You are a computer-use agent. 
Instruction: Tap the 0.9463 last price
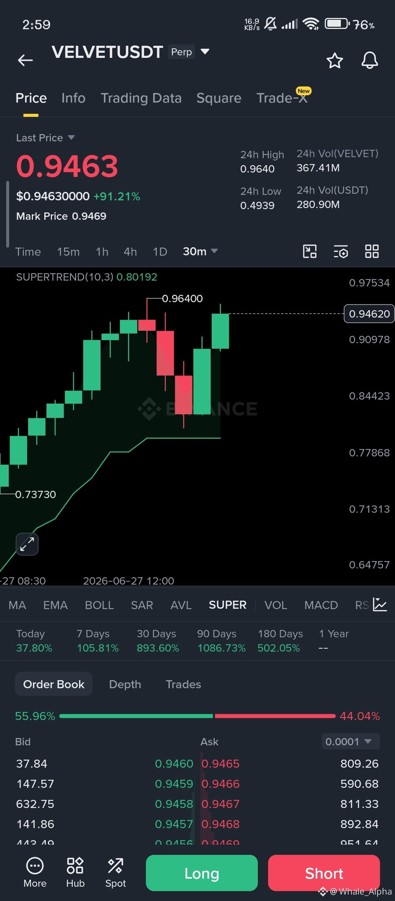click(67, 166)
